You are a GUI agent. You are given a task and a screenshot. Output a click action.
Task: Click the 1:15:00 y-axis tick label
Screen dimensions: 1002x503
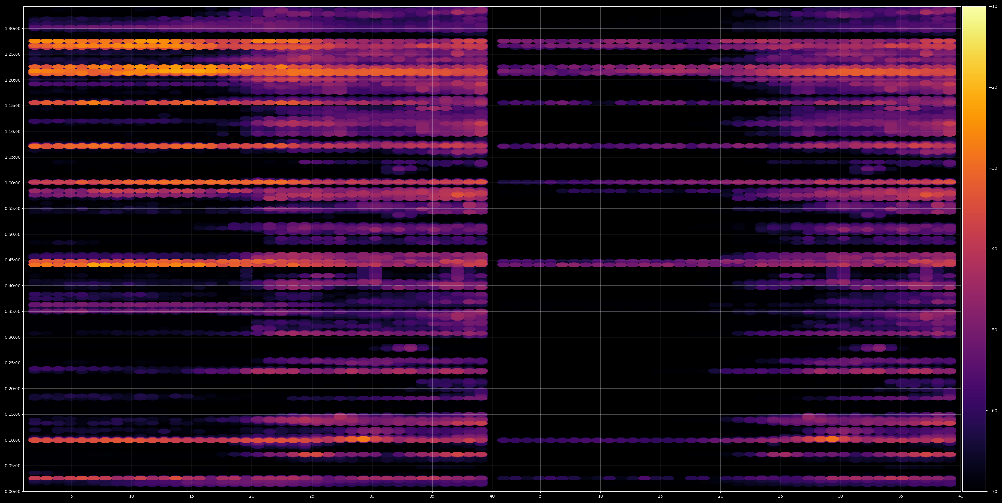click(12, 106)
